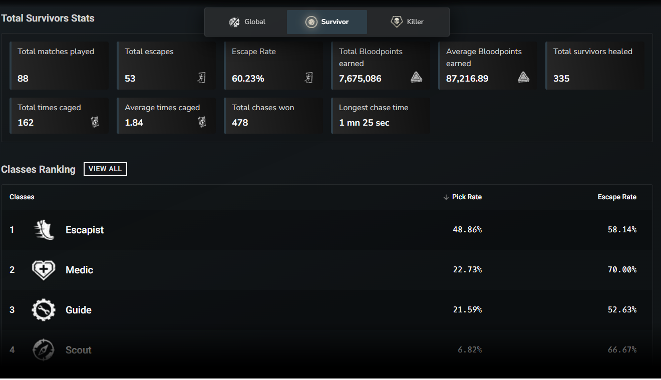This screenshot has height=380, width=661.
Task: Click the Average Bloodpoints triangle icon
Action: (x=523, y=77)
